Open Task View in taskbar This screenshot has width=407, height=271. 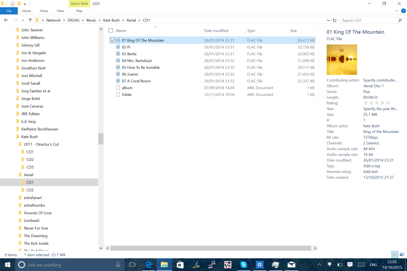tap(133, 265)
